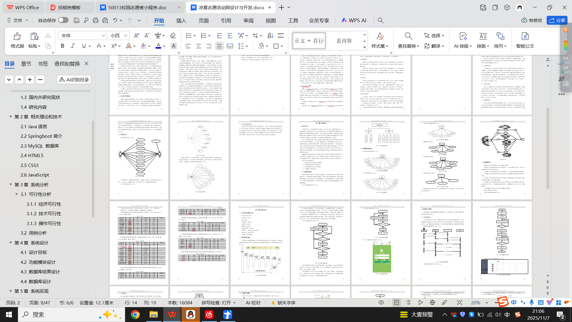Toggle bold formatting
This screenshot has height=322, width=572.
coord(62,46)
